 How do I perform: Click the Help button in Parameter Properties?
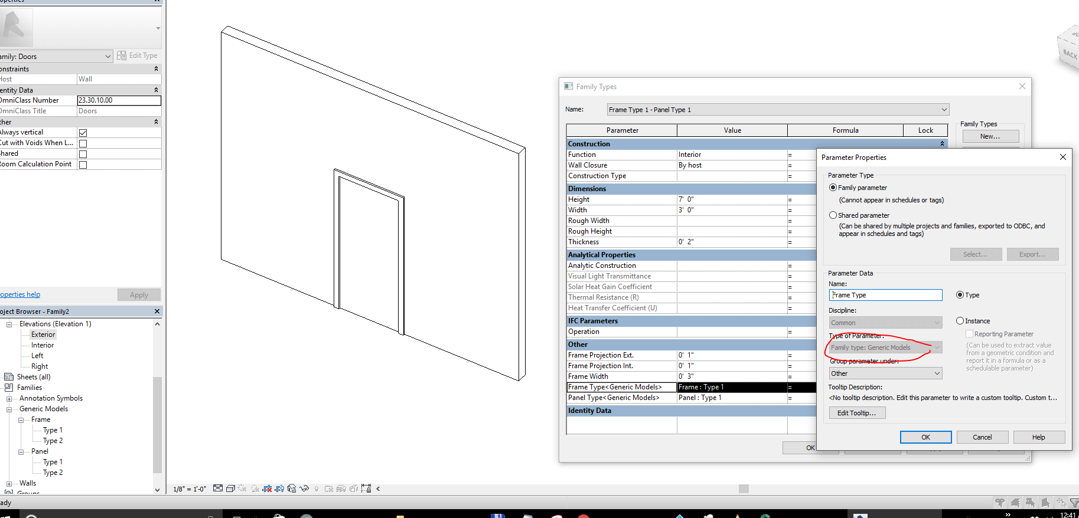click(1039, 437)
